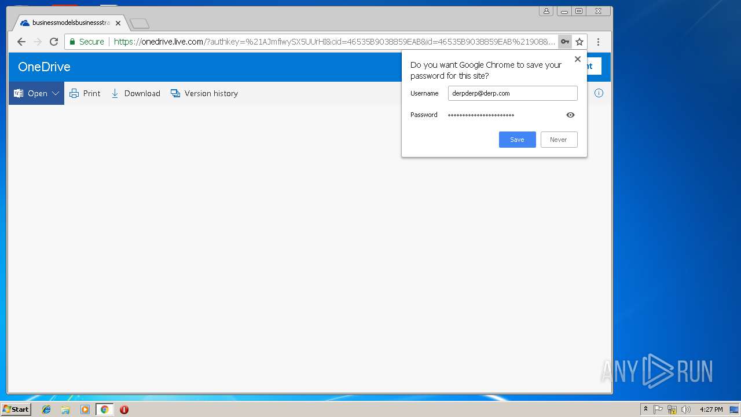The image size is (741, 417).
Task: Show hidden system tray icons
Action: (645, 409)
